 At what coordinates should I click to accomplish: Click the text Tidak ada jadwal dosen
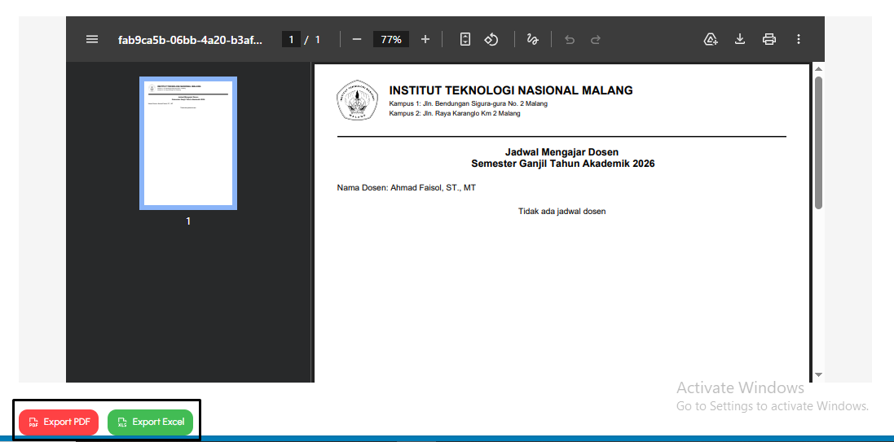[562, 212]
